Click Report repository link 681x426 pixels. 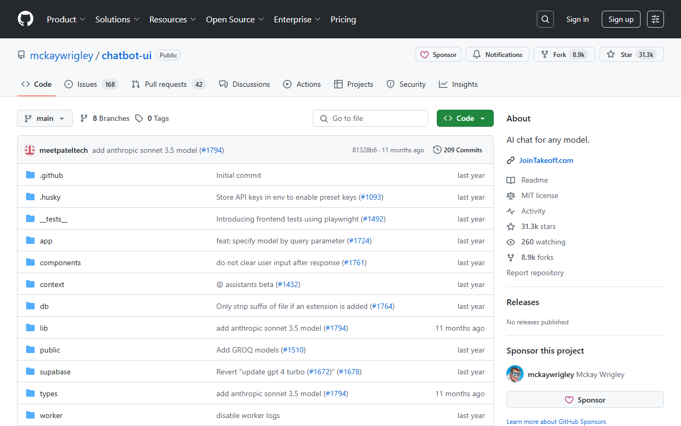[x=535, y=273]
